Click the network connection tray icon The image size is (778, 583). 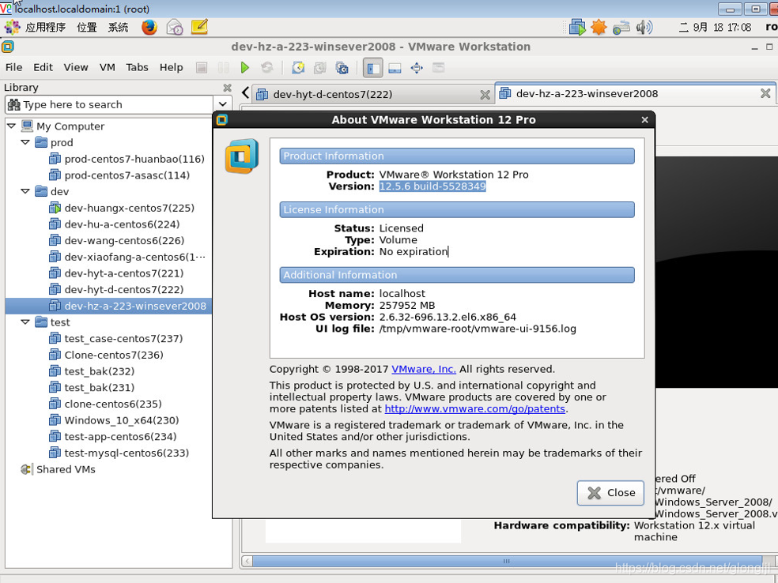[621, 28]
